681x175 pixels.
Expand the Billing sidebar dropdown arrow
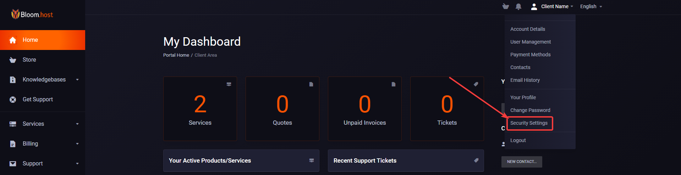tap(77, 144)
